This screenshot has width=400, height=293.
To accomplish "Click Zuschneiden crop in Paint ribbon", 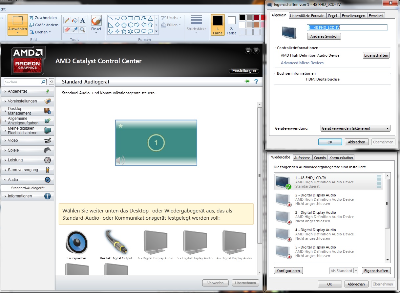I will click(43, 18).
